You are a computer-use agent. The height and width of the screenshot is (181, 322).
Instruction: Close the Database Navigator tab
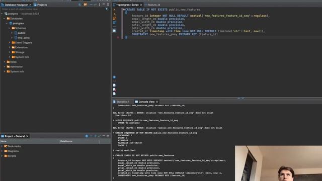pyautogui.click(x=30, y=5)
